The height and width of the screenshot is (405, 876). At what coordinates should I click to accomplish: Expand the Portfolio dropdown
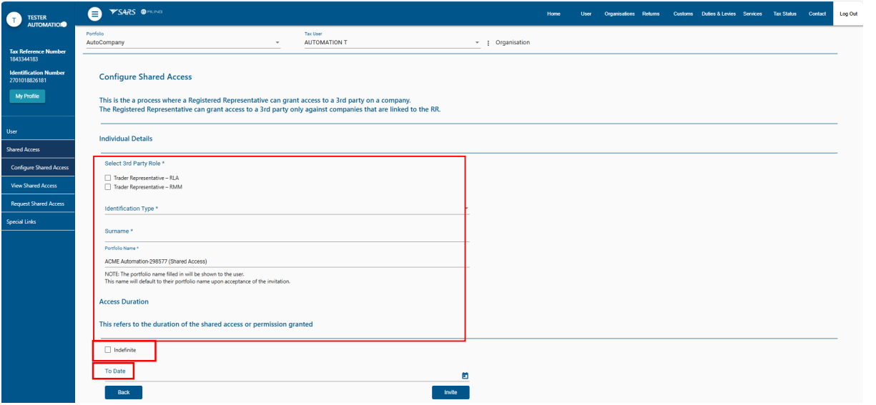click(277, 43)
